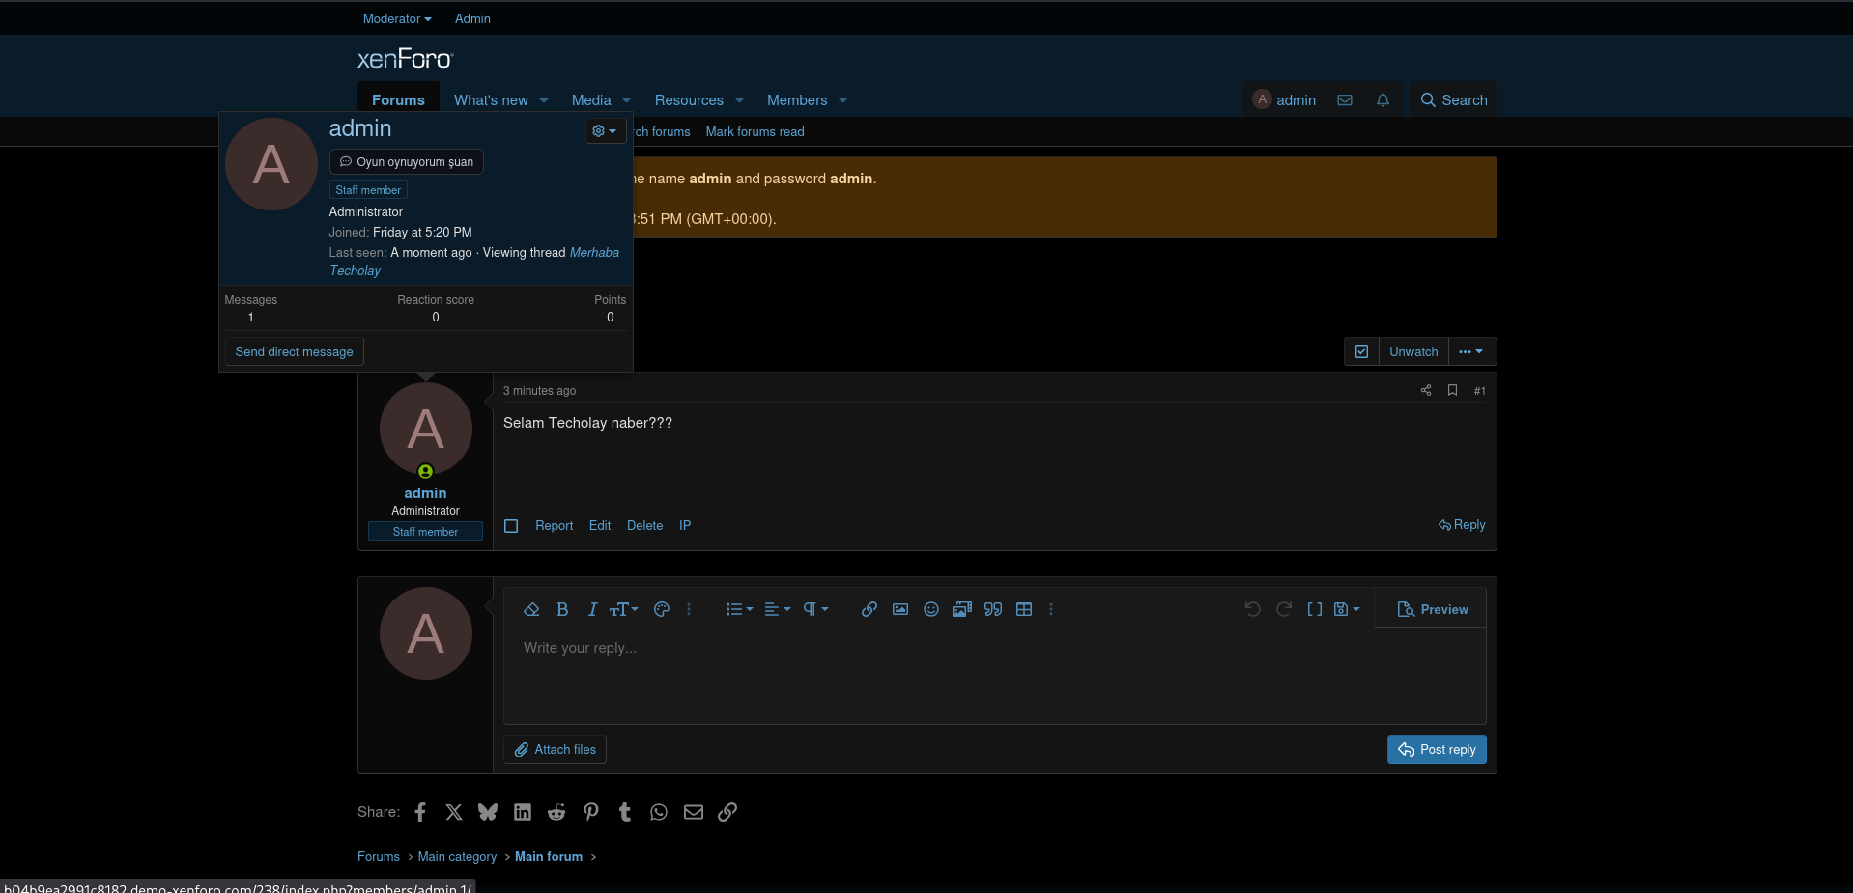Insert a link in the reply
This screenshot has width=1853, height=893.
[869, 609]
